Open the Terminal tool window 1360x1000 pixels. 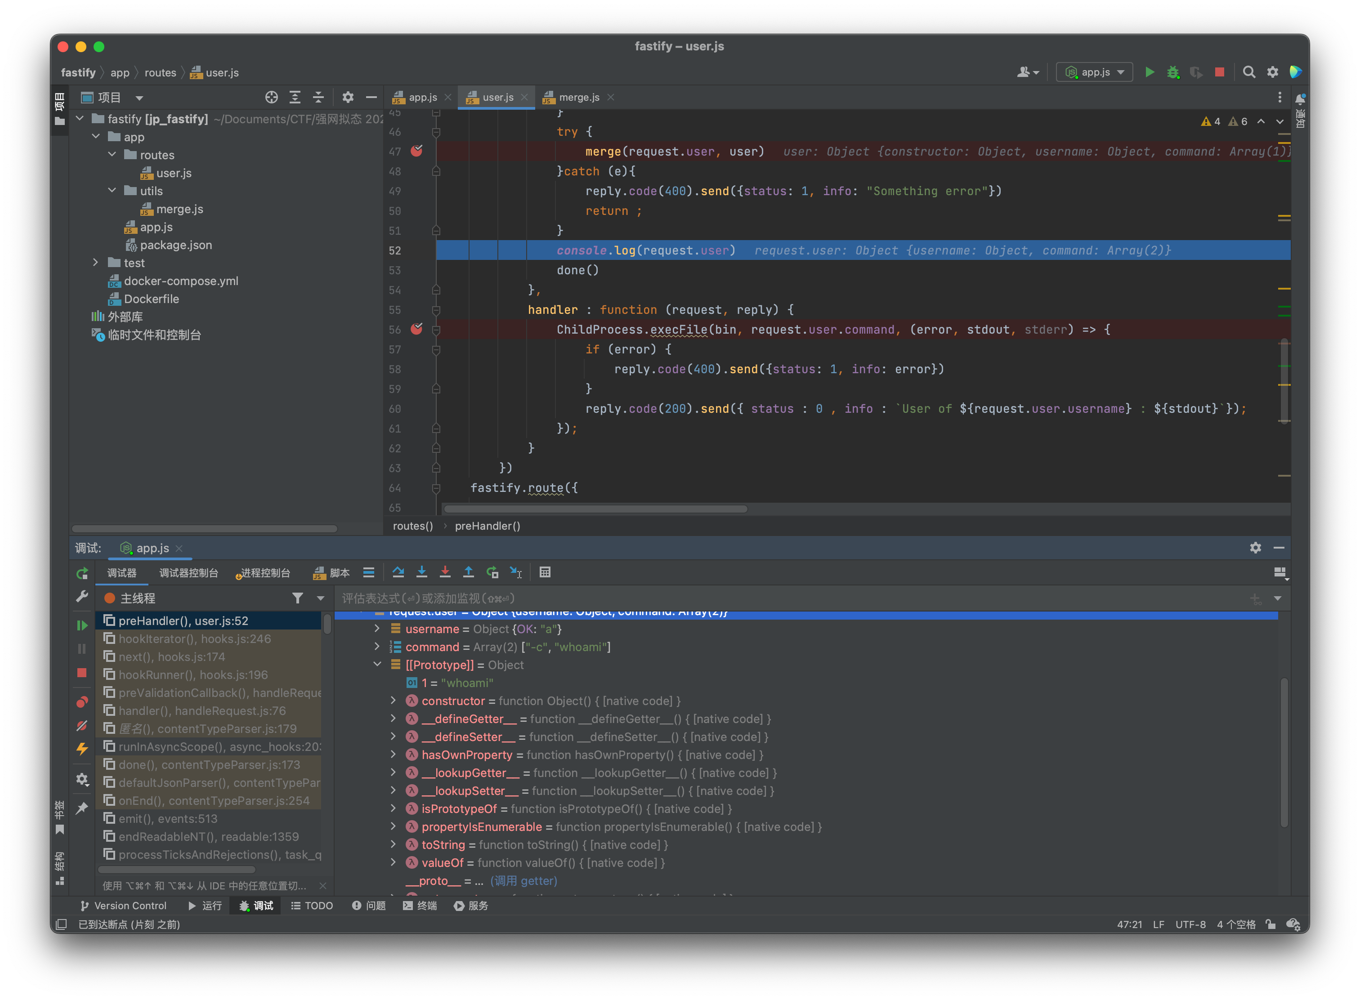420,906
